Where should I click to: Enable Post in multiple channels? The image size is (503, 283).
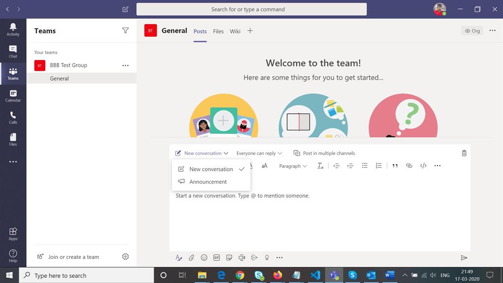pyautogui.click(x=324, y=153)
